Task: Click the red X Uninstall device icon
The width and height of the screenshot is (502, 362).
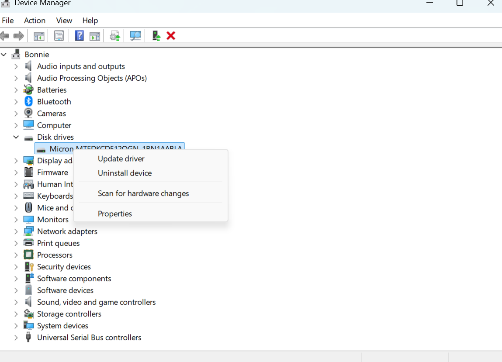Action: tap(171, 36)
